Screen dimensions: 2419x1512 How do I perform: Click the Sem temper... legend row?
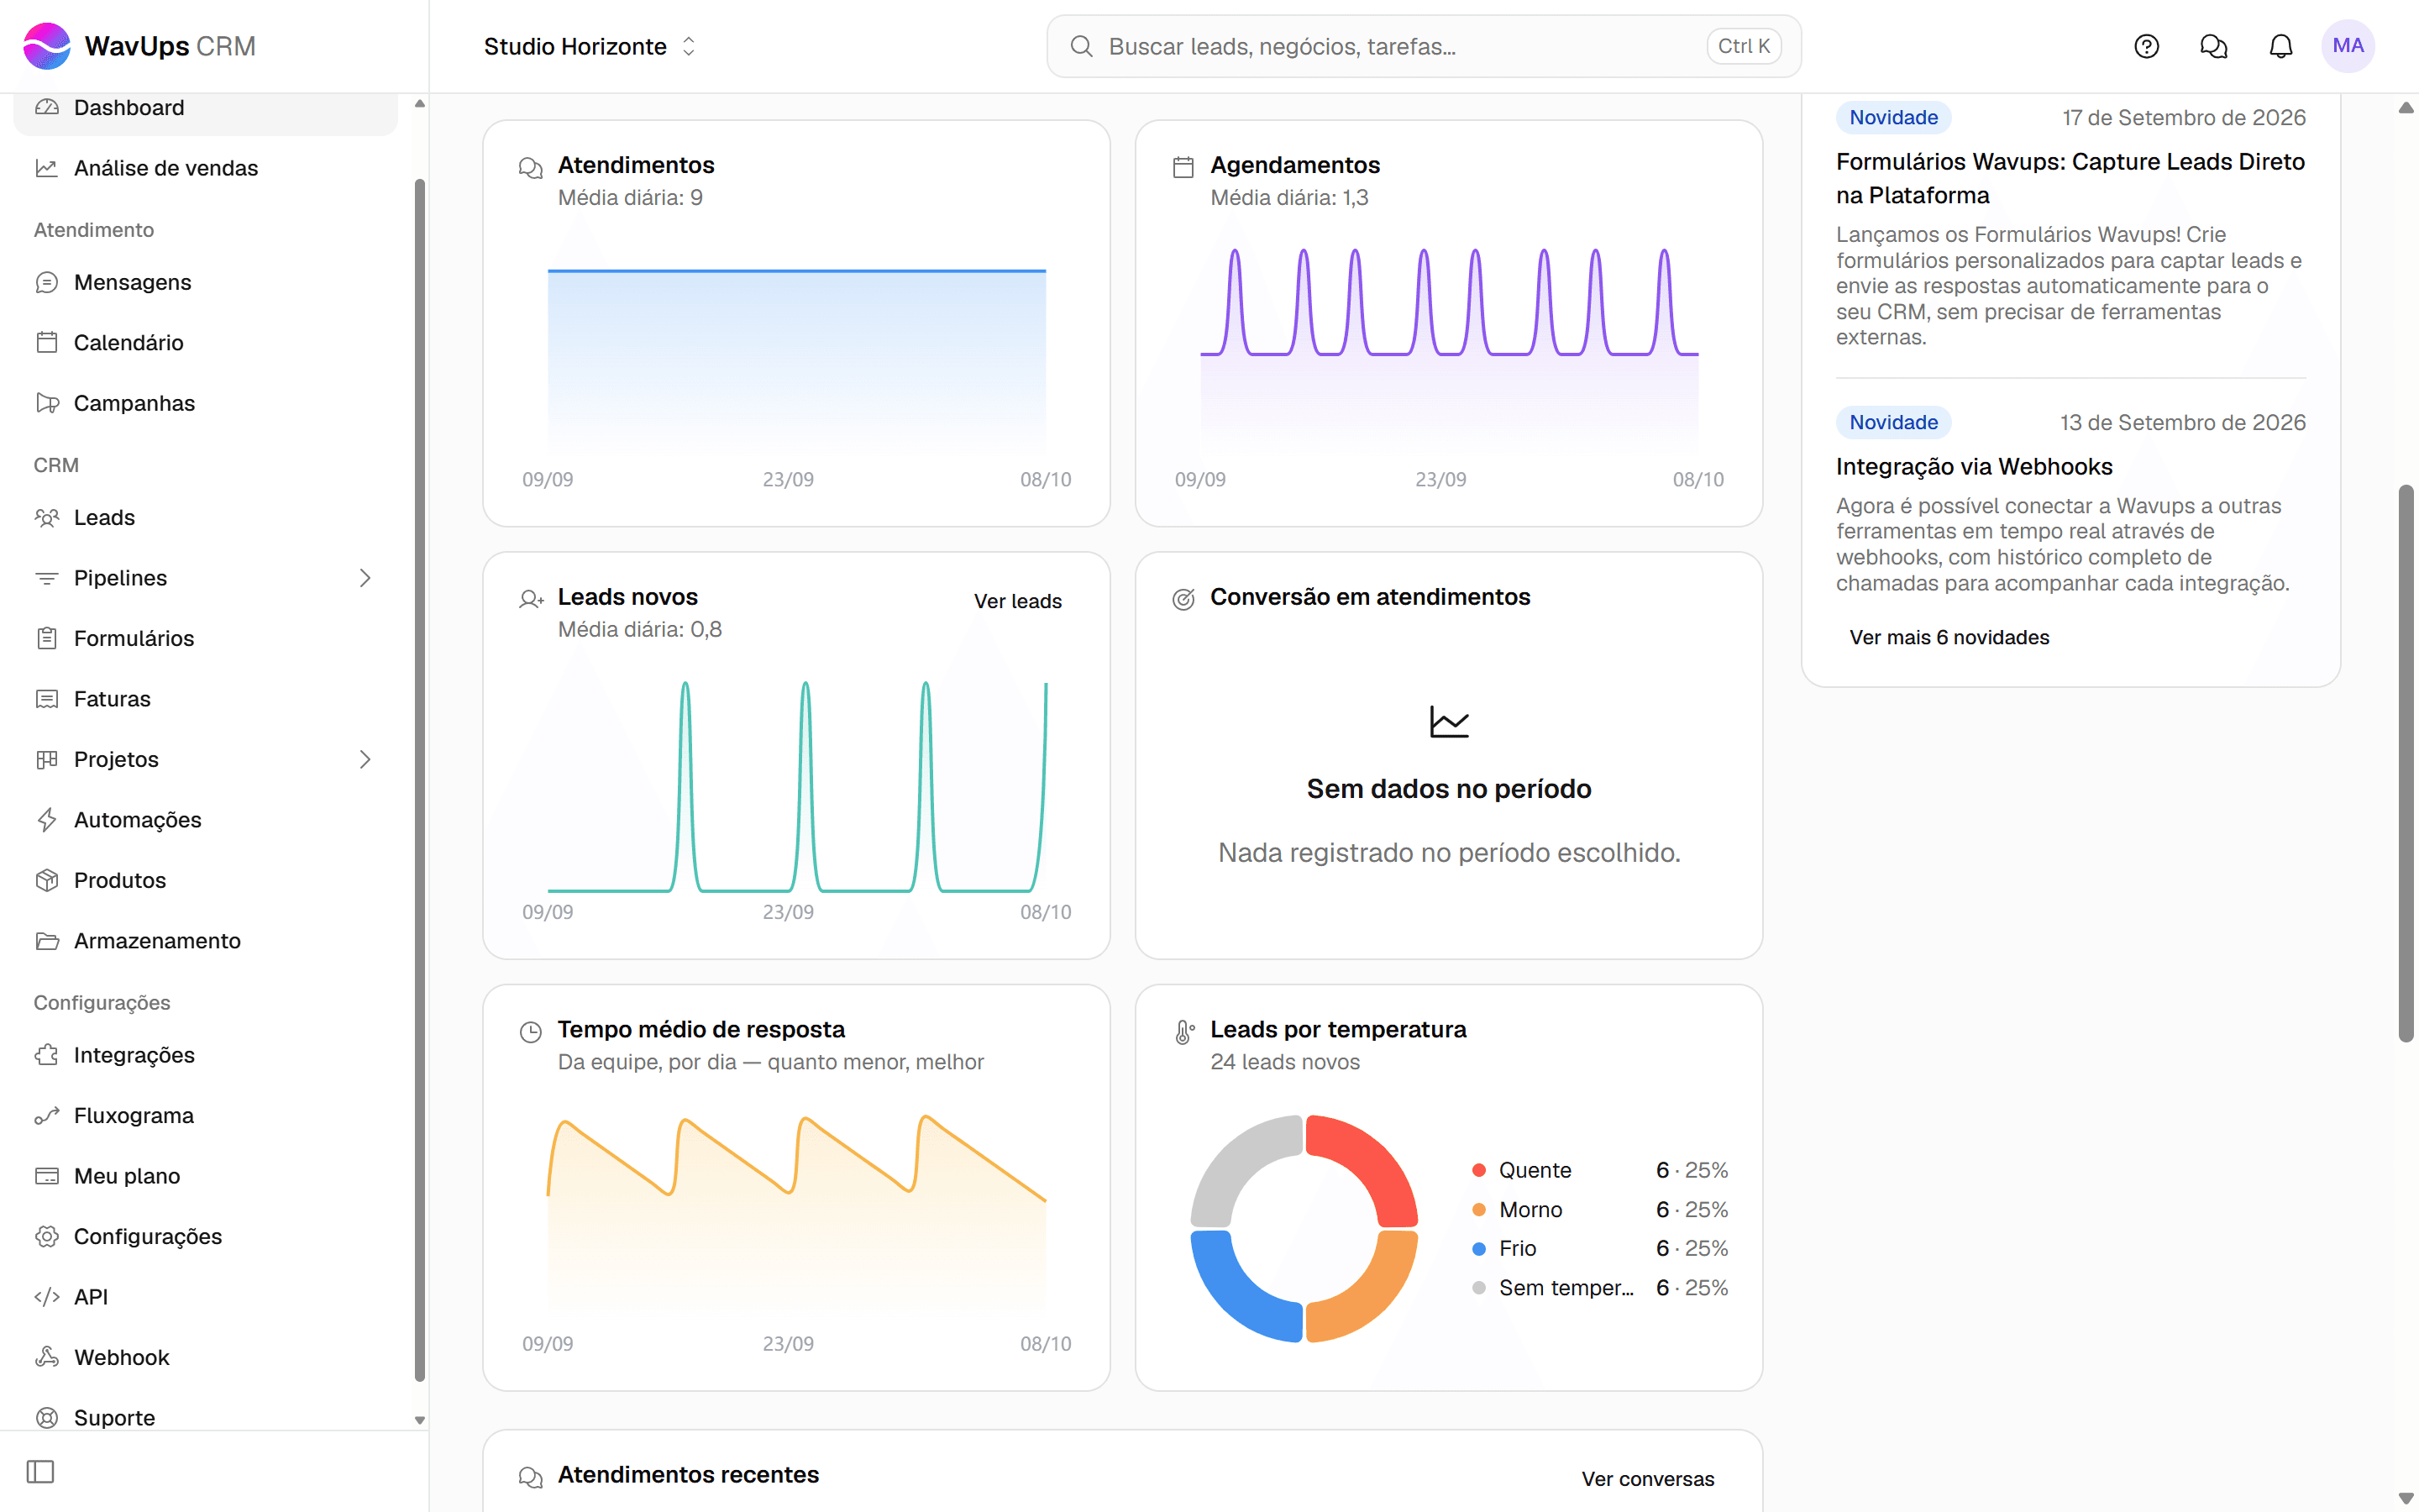(1599, 1287)
